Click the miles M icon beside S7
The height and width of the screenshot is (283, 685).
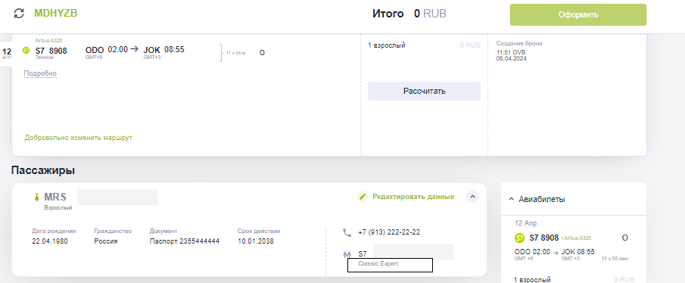point(347,254)
